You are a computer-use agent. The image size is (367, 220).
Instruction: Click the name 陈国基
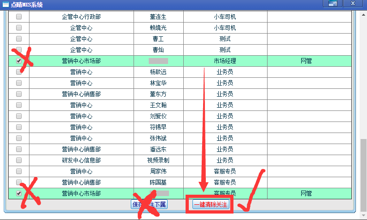point(158,182)
